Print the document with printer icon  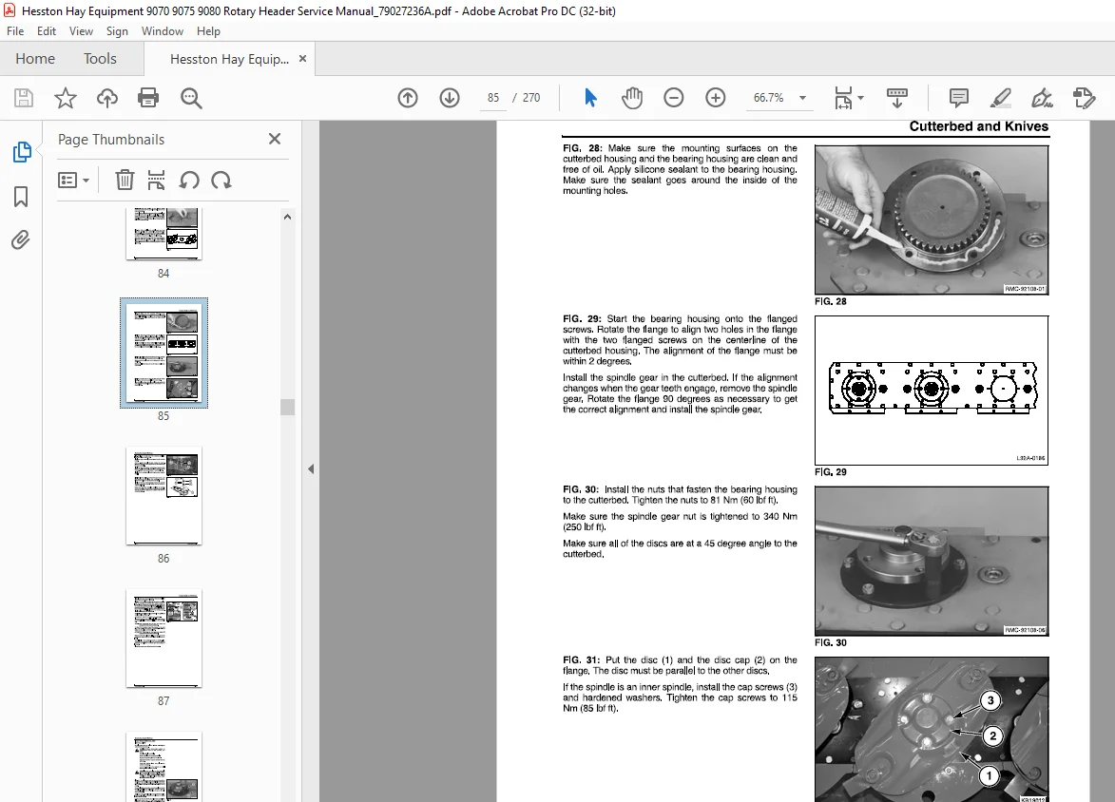pos(148,98)
